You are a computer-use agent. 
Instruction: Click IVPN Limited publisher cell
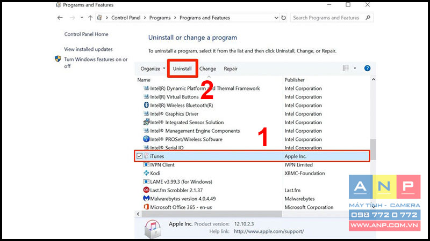(299, 164)
